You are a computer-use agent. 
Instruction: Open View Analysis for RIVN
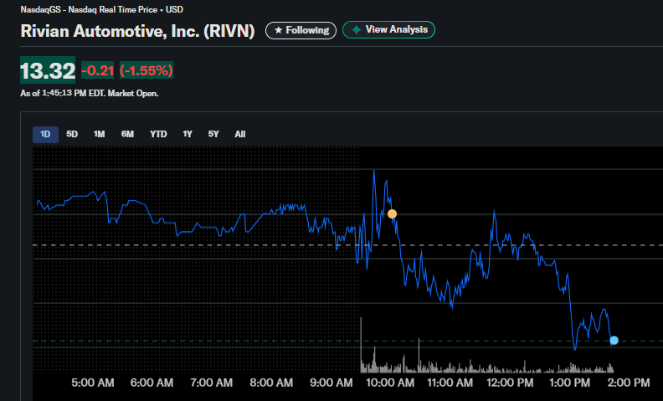[x=388, y=29]
